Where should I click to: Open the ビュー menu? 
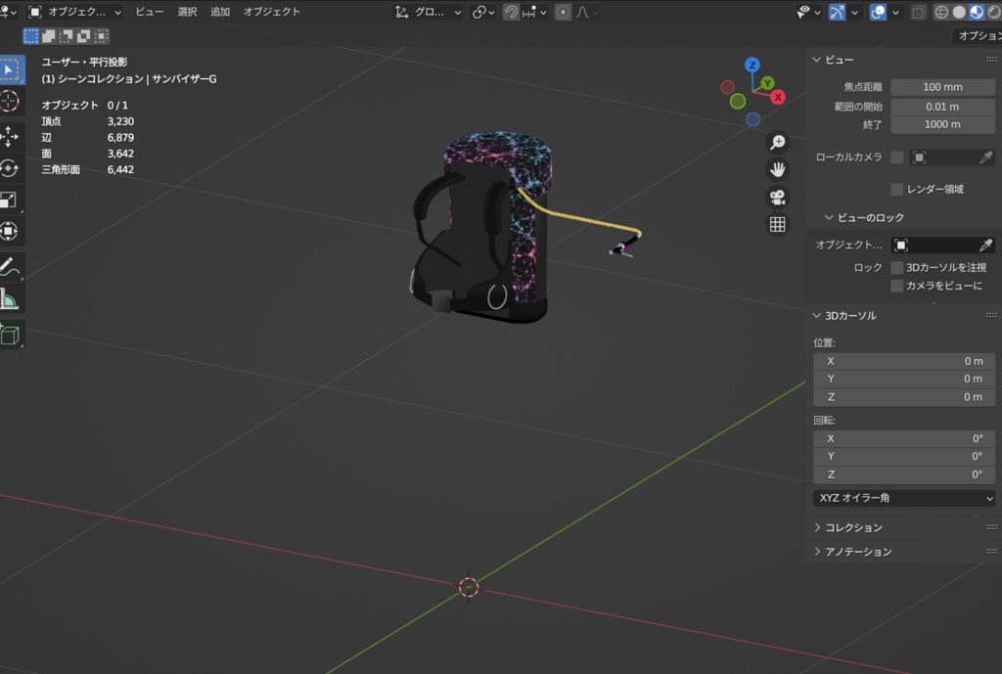pos(149,12)
